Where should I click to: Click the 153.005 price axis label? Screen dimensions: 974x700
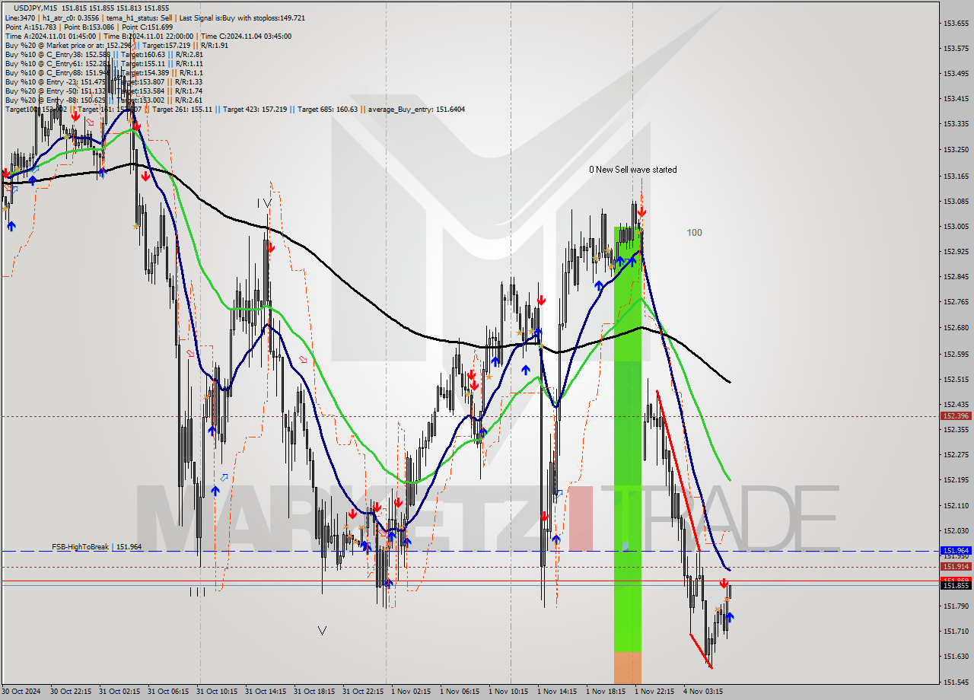[x=956, y=227]
